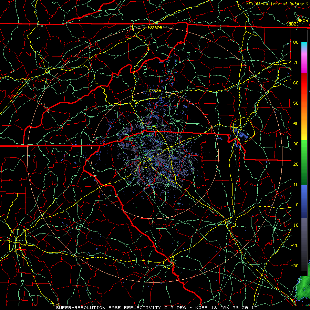Click the 20 value on the dBZ scale

[x=296, y=164]
